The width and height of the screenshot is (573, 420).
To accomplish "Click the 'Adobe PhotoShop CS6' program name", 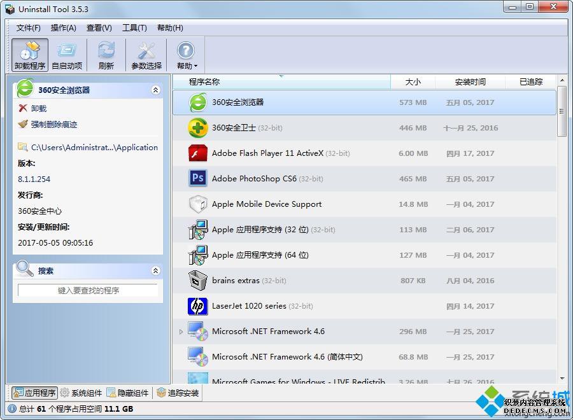I will [254, 179].
